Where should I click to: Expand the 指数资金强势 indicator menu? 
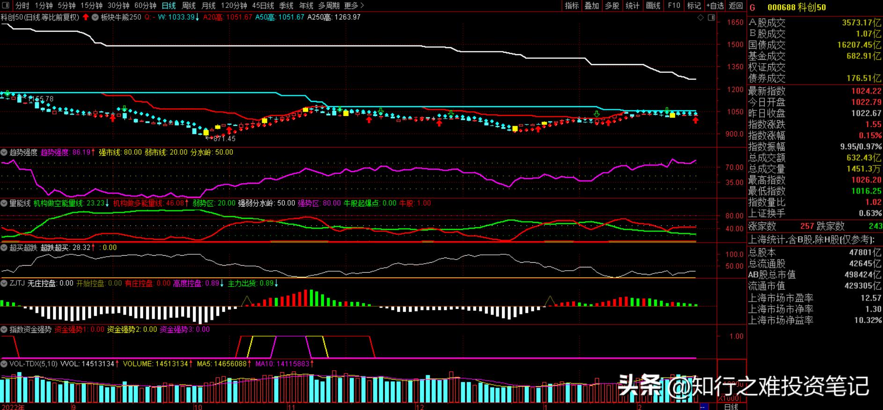[4, 330]
